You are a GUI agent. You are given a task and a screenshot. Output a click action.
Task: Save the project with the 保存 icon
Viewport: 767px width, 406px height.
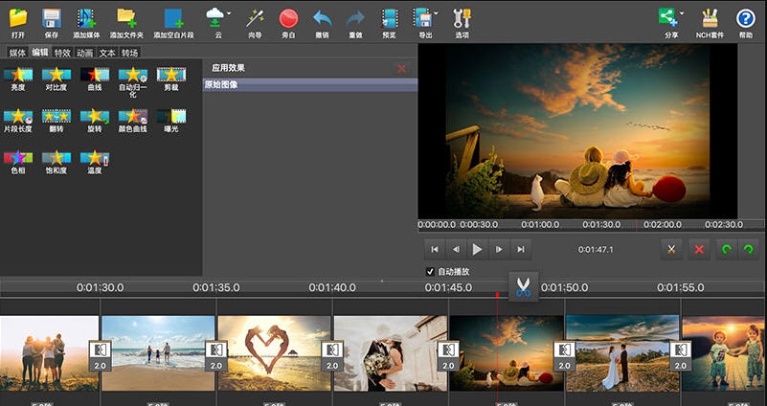click(x=52, y=18)
